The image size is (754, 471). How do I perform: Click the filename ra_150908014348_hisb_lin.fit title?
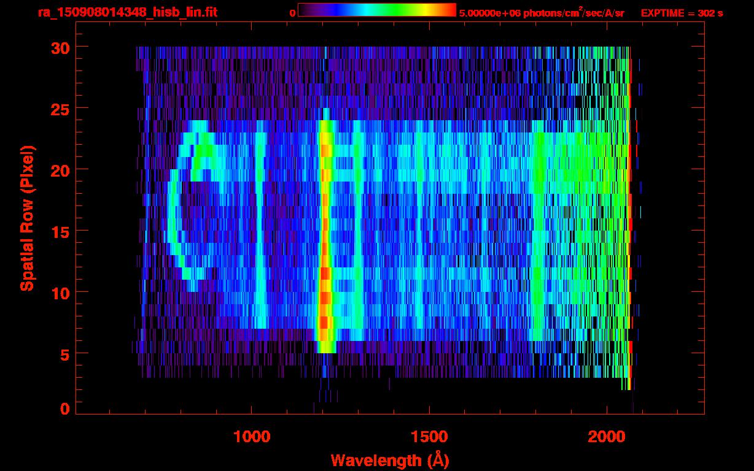pyautogui.click(x=127, y=12)
